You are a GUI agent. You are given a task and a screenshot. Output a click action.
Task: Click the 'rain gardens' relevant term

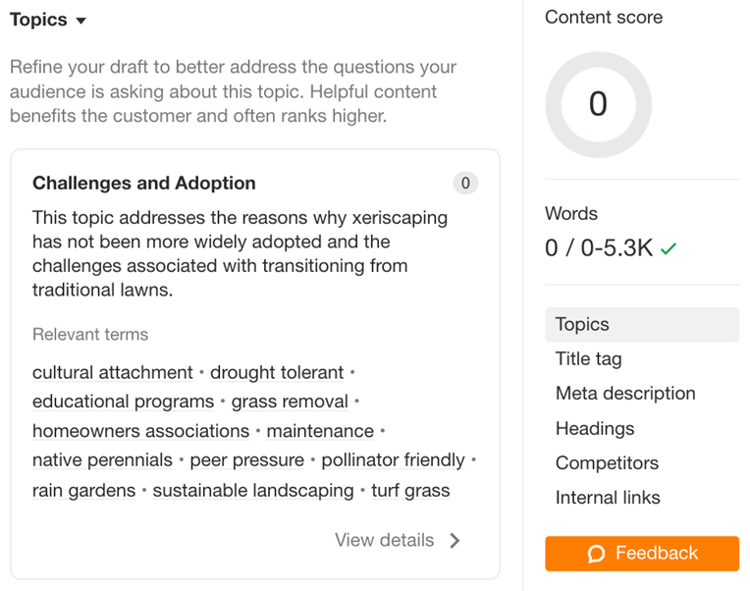click(83, 490)
